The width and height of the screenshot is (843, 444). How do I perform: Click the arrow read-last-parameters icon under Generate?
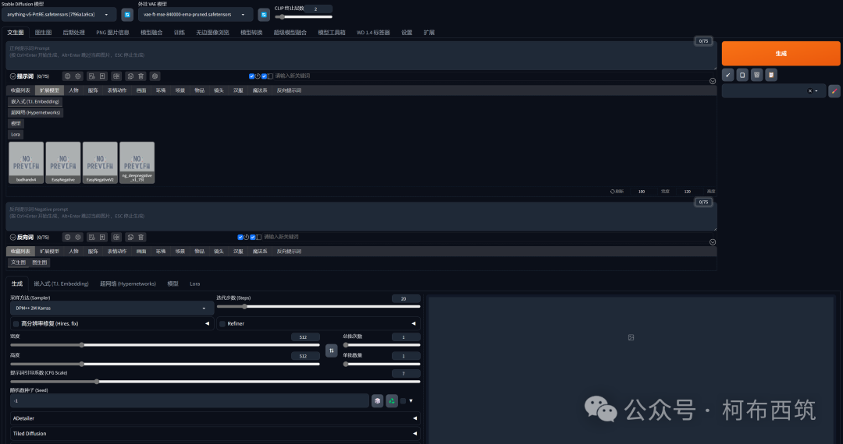tap(728, 75)
